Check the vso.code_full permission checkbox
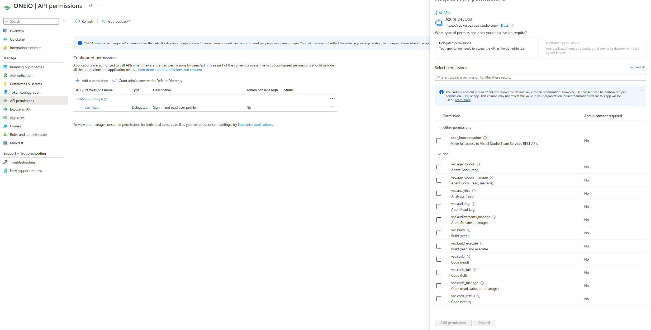The width and height of the screenshot is (651, 330). [x=439, y=272]
